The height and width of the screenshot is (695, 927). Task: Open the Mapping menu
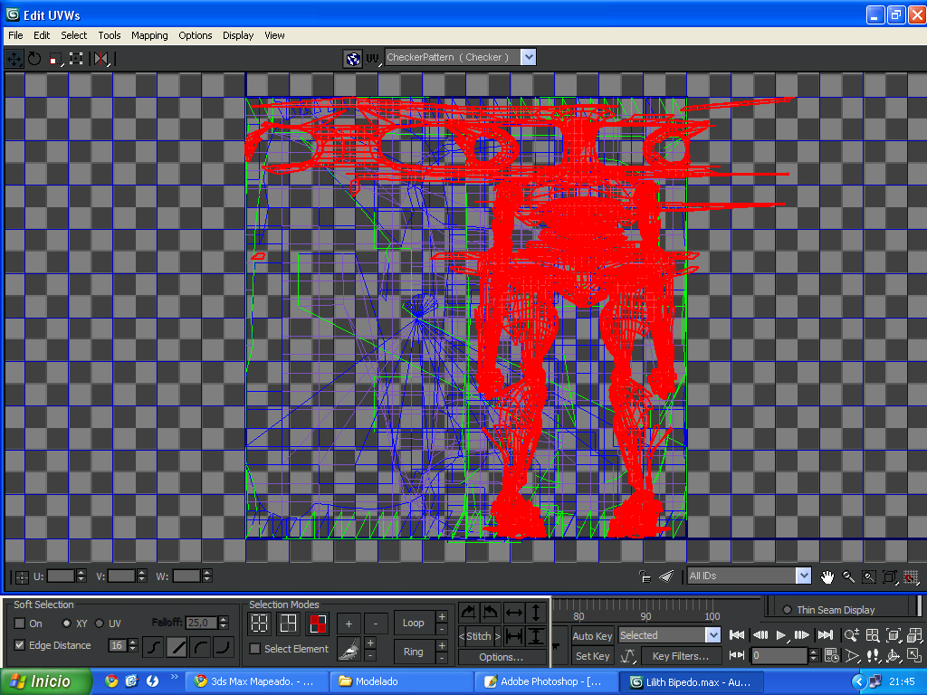pos(149,35)
